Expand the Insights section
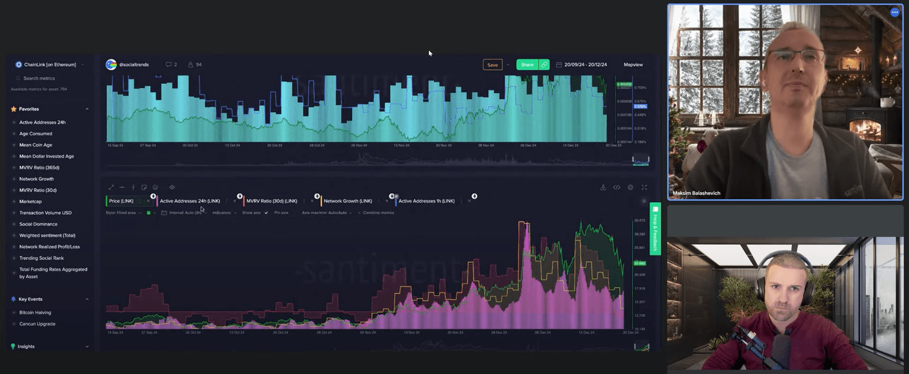Screen dimensions: 909x374 [87, 347]
